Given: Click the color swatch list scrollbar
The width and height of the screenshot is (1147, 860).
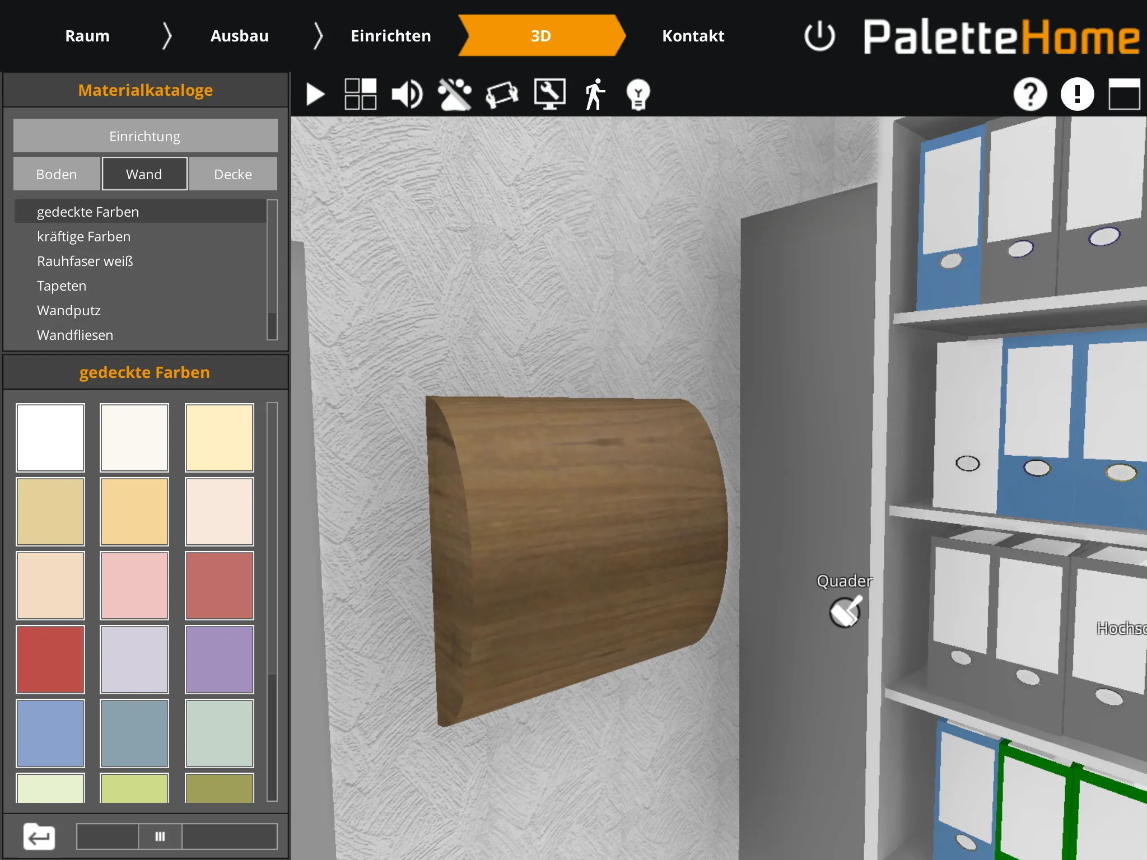Looking at the screenshot, I should coord(272,602).
